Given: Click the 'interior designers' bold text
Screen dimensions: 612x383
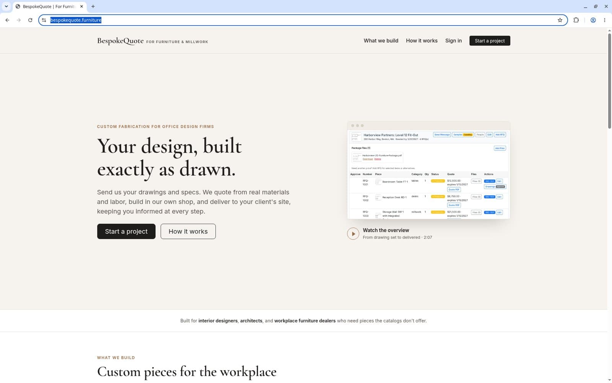Looking at the screenshot, I should click(x=218, y=321).
